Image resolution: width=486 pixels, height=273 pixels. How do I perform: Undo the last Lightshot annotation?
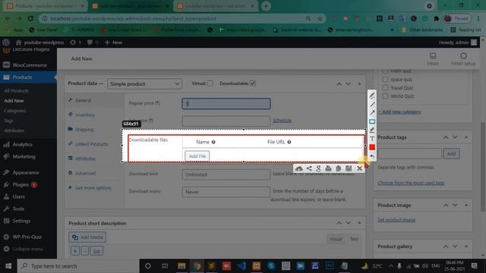(372, 156)
